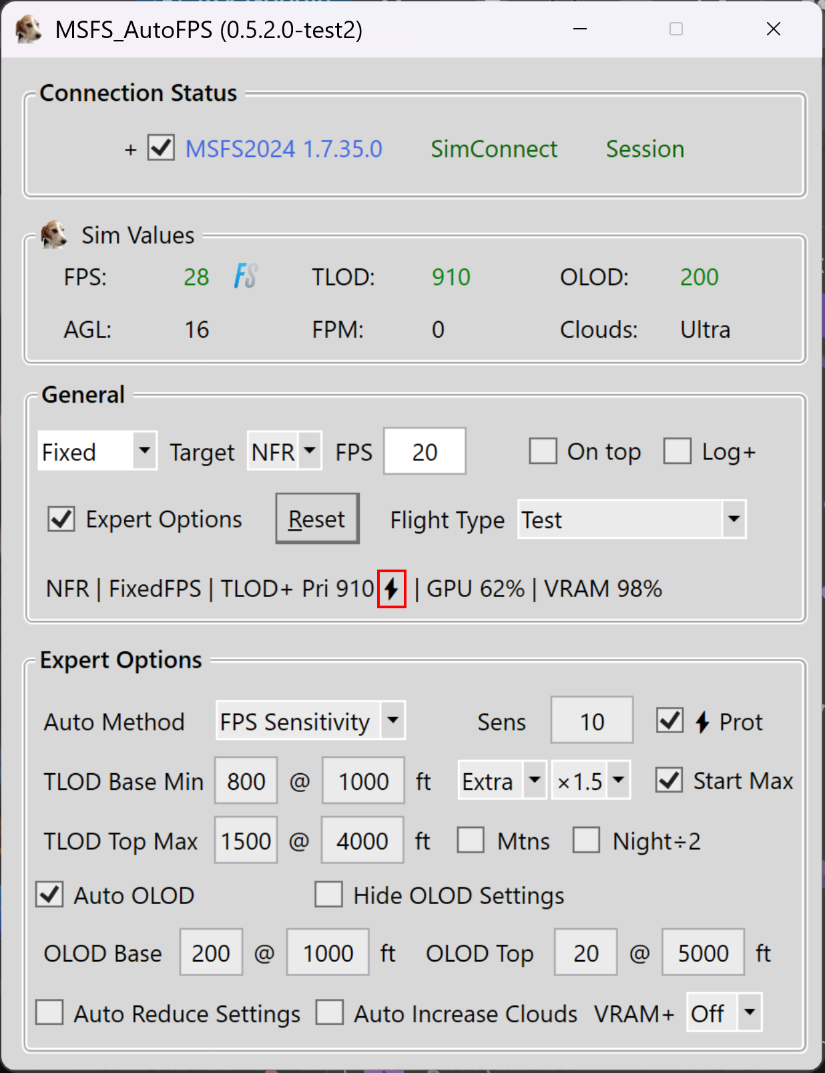This screenshot has width=825, height=1073.
Task: Enable the Log+ checkbox
Action: (677, 451)
